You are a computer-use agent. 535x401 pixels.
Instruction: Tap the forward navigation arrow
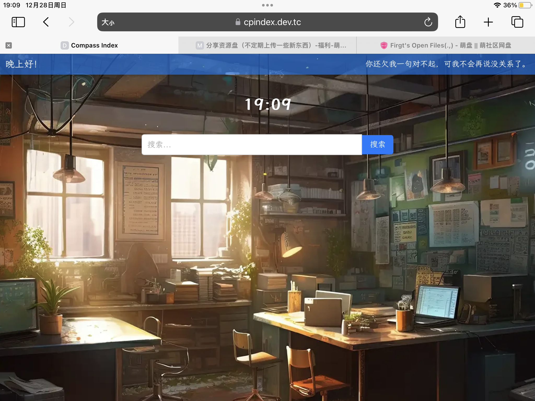coord(71,22)
